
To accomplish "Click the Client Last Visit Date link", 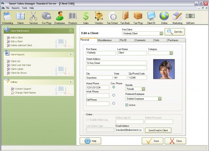I will [x=21, y=65].
